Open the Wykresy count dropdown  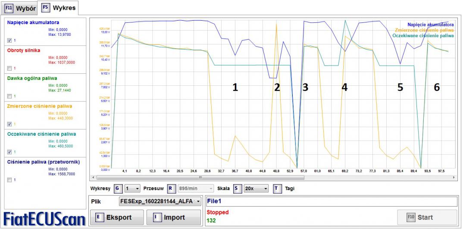click(x=132, y=188)
